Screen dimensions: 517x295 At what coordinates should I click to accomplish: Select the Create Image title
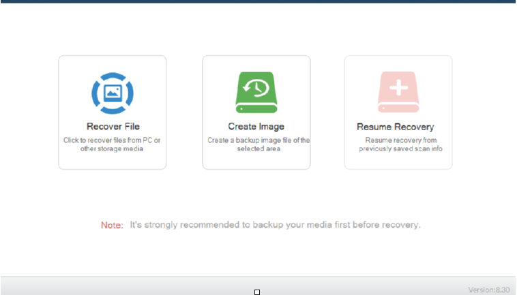256,127
